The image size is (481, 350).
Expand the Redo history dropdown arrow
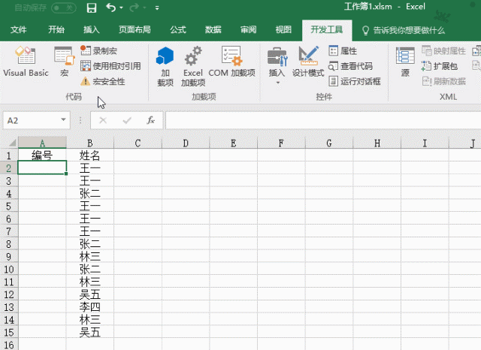[x=144, y=8]
